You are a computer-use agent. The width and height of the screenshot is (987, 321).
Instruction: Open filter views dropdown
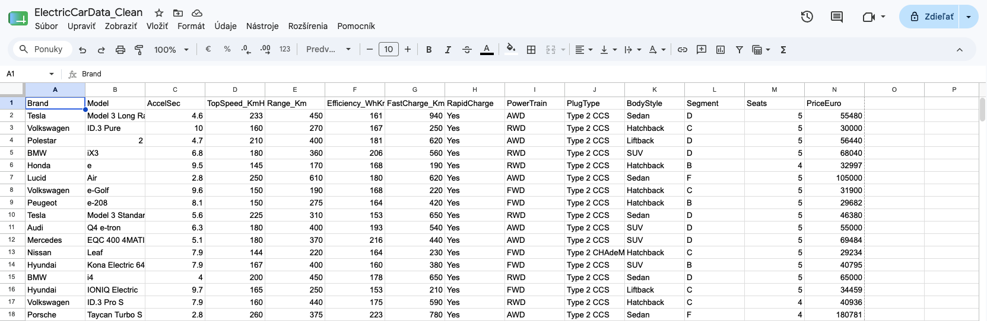point(761,50)
